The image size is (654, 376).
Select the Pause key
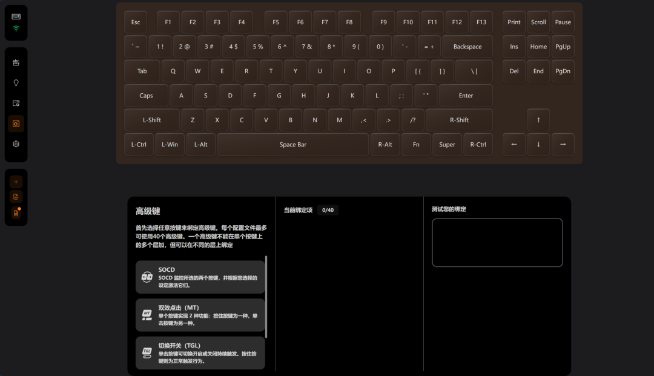(563, 22)
